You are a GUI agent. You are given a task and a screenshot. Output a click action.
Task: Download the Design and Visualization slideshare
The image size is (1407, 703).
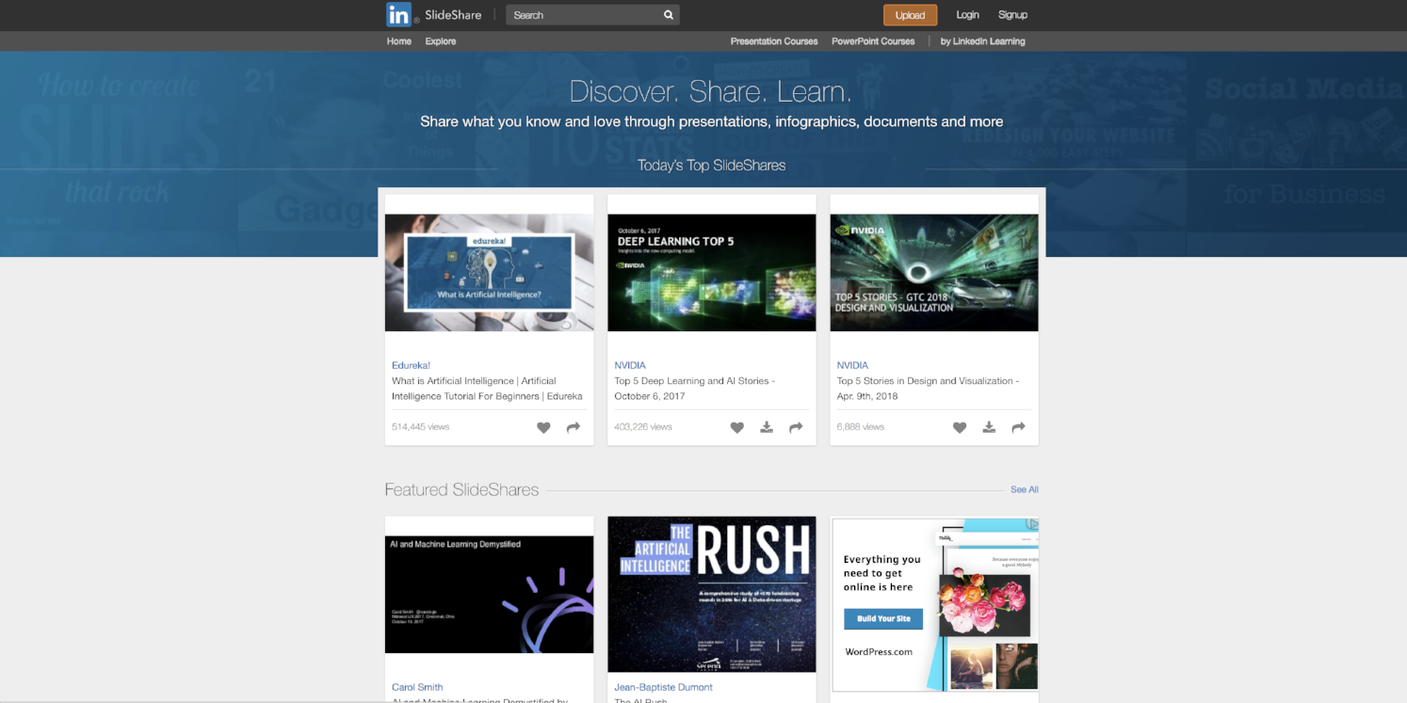989,427
